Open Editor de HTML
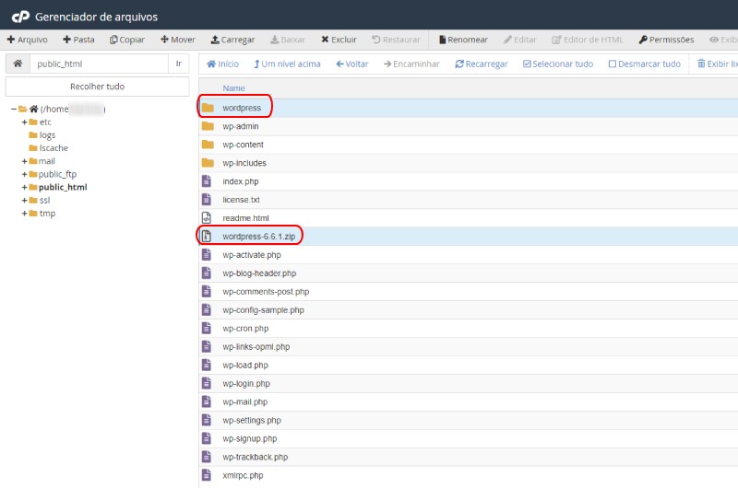Viewport: 738px width, 488px height. [x=588, y=40]
